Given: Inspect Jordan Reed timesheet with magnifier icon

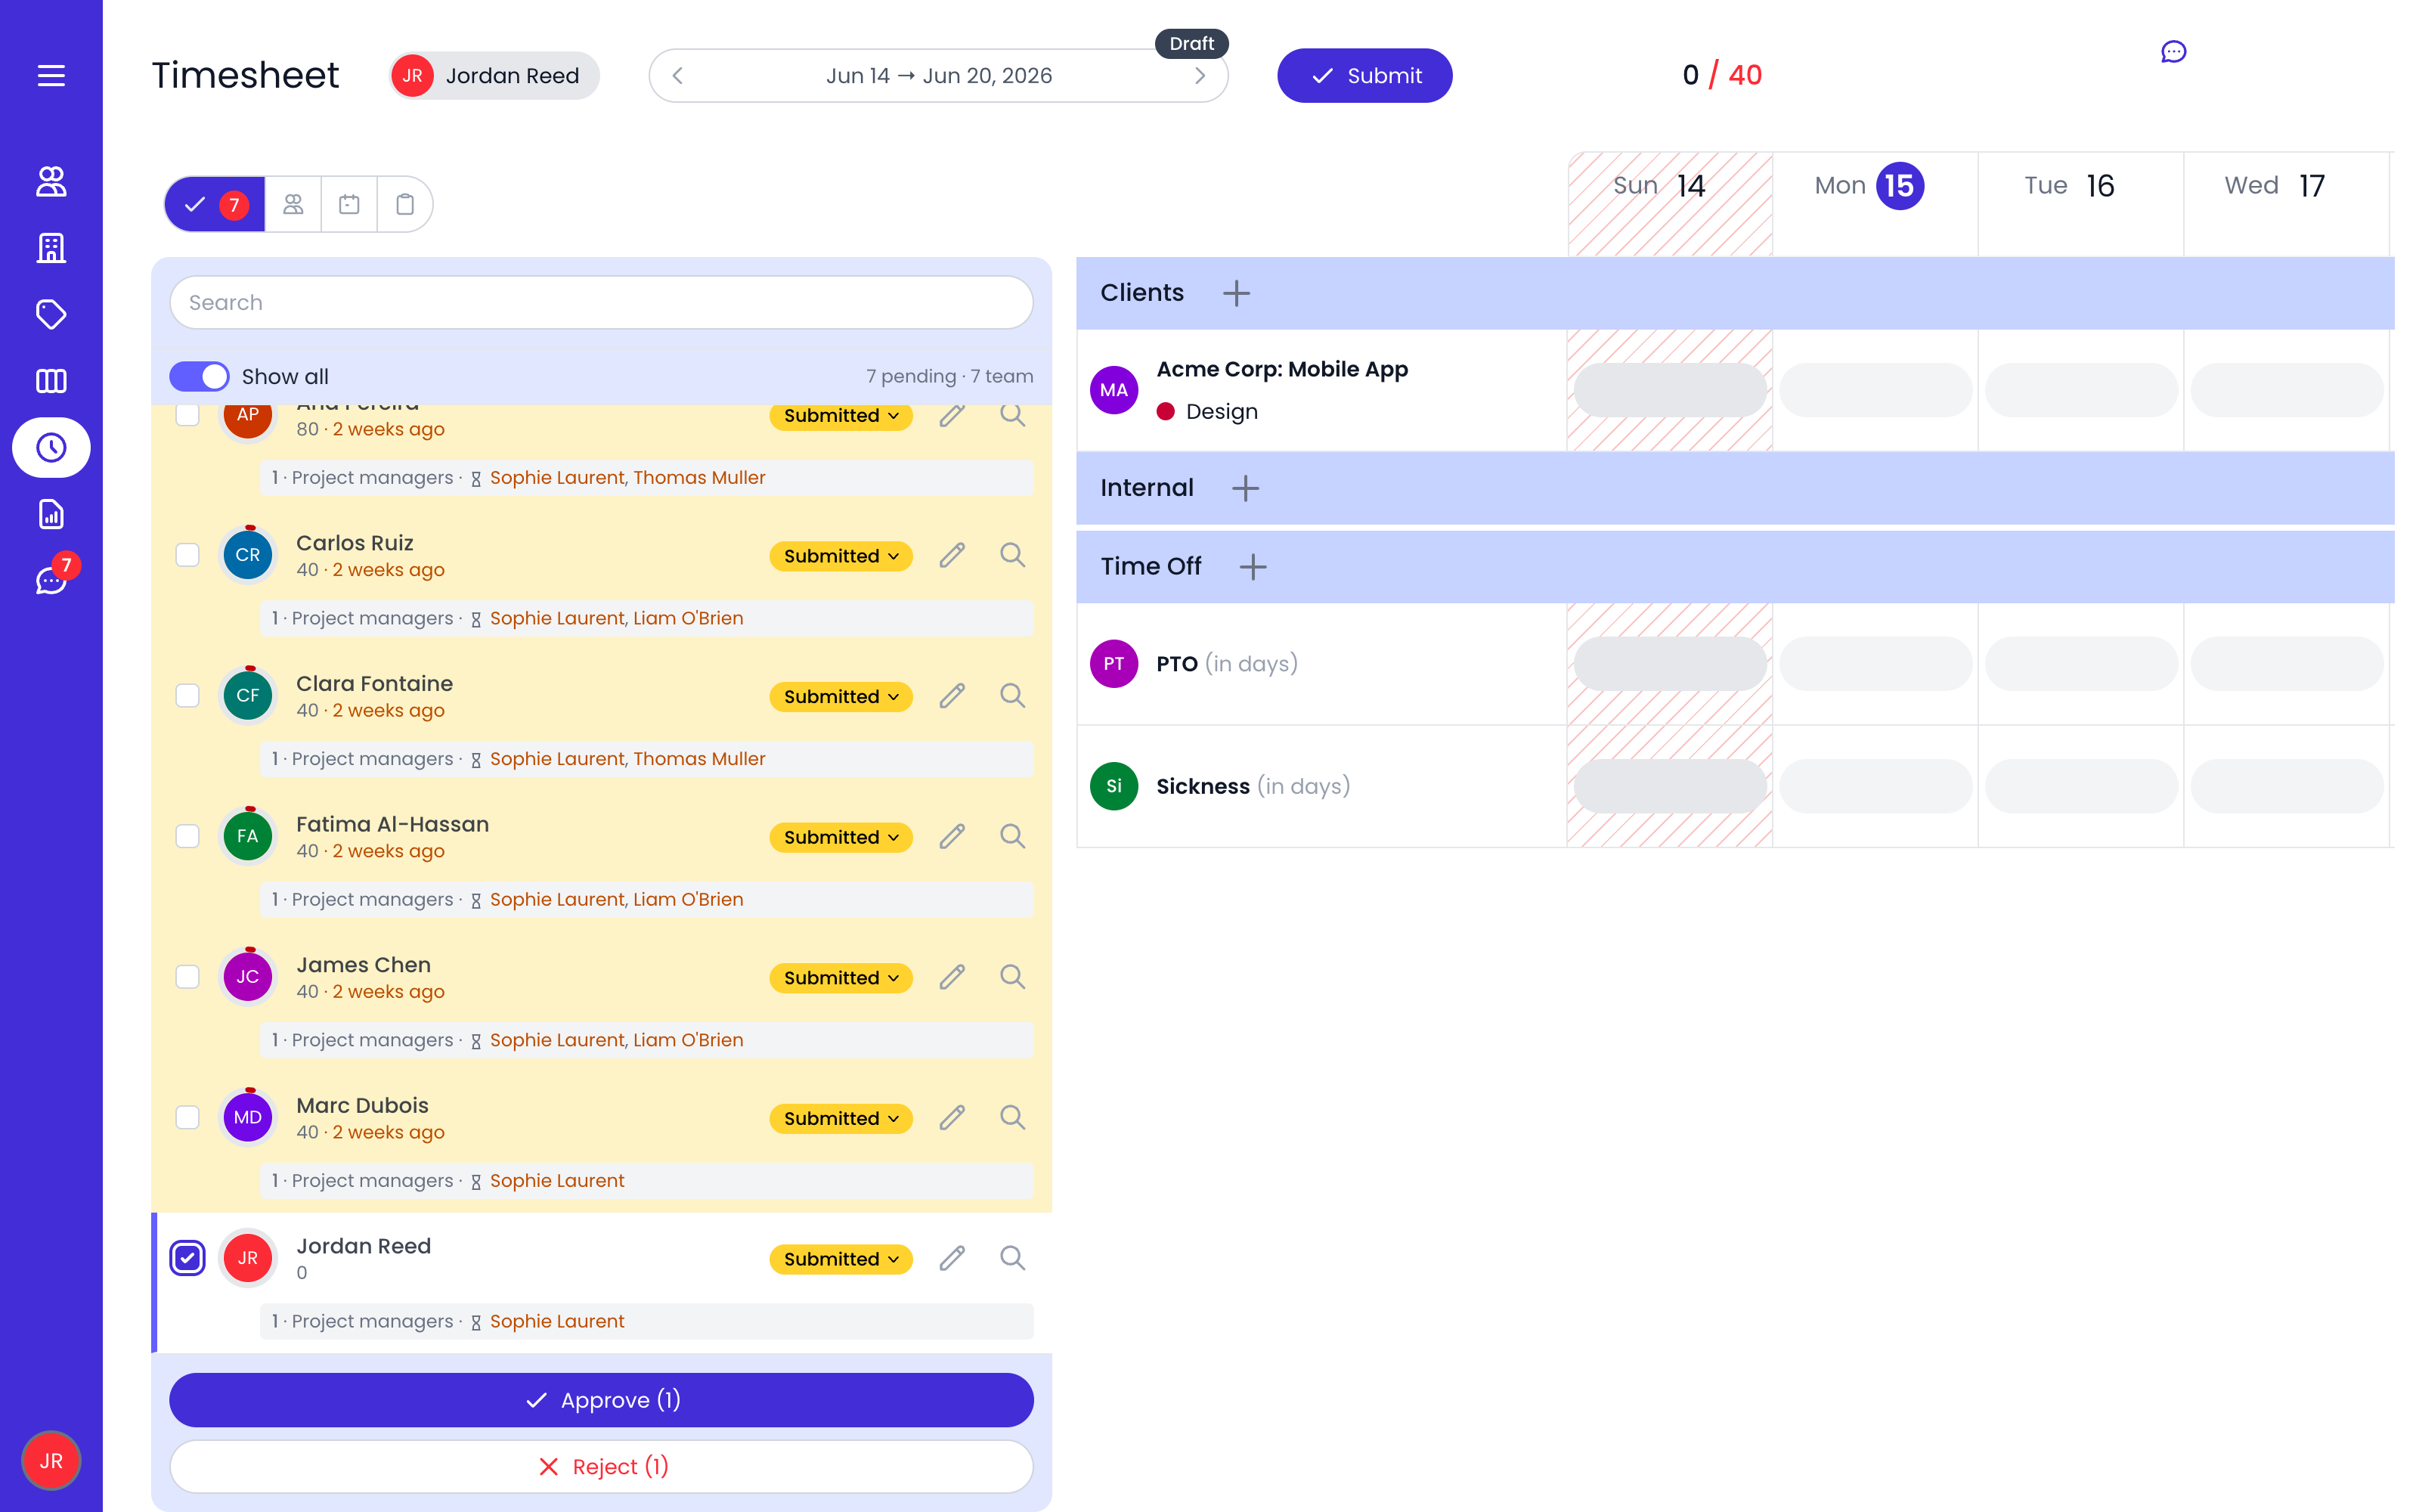Looking at the screenshot, I should pyautogui.click(x=1013, y=1258).
